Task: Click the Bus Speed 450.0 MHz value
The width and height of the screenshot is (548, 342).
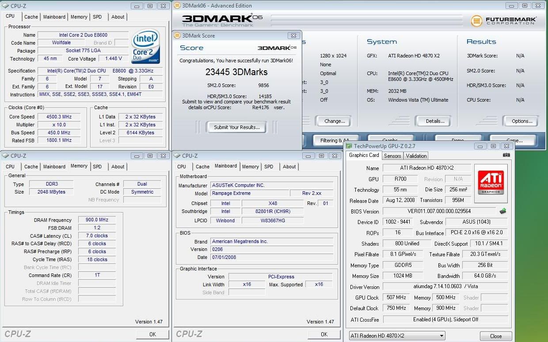Action: pyautogui.click(x=59, y=133)
